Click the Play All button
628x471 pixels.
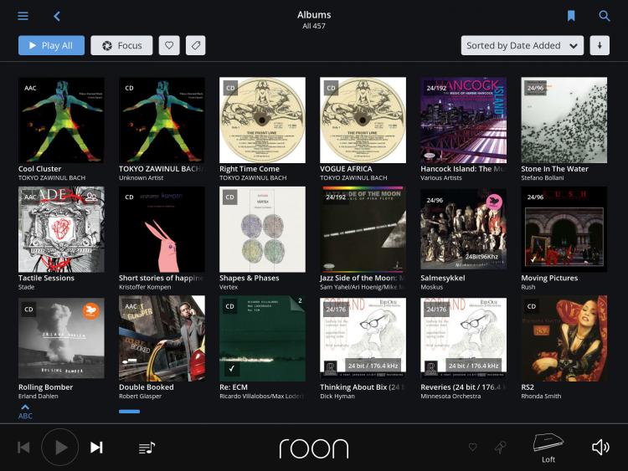click(51, 45)
